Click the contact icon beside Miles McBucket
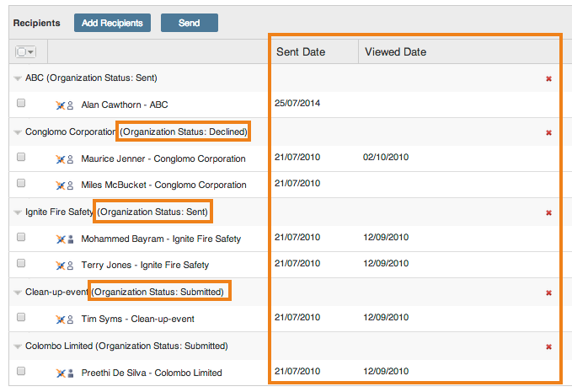 pyautogui.click(x=71, y=185)
